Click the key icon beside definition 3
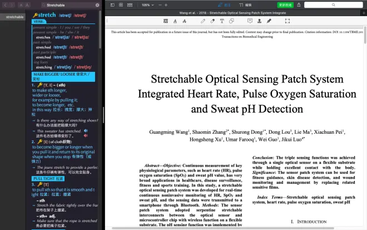This screenshot has width=367, height=230. tap(40, 184)
